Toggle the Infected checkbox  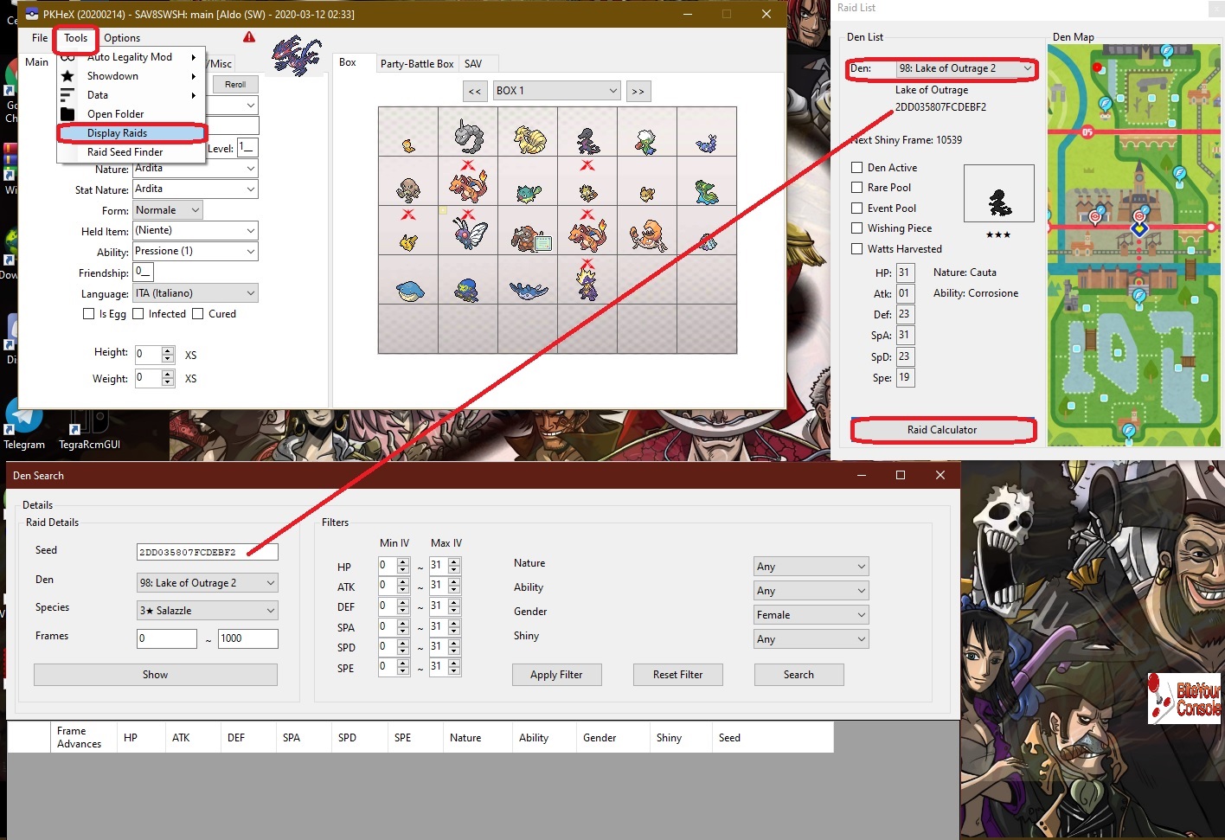point(138,314)
